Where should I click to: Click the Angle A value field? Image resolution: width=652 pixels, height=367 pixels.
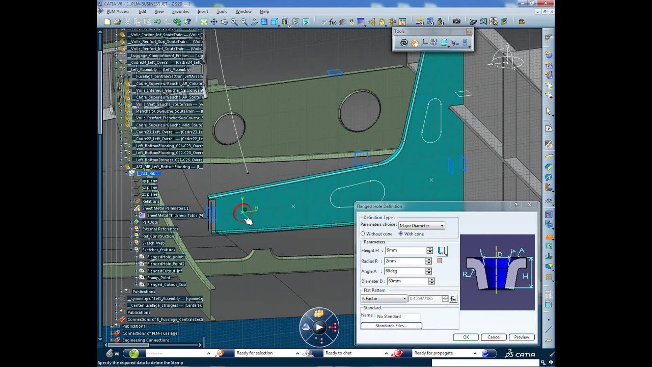point(405,271)
